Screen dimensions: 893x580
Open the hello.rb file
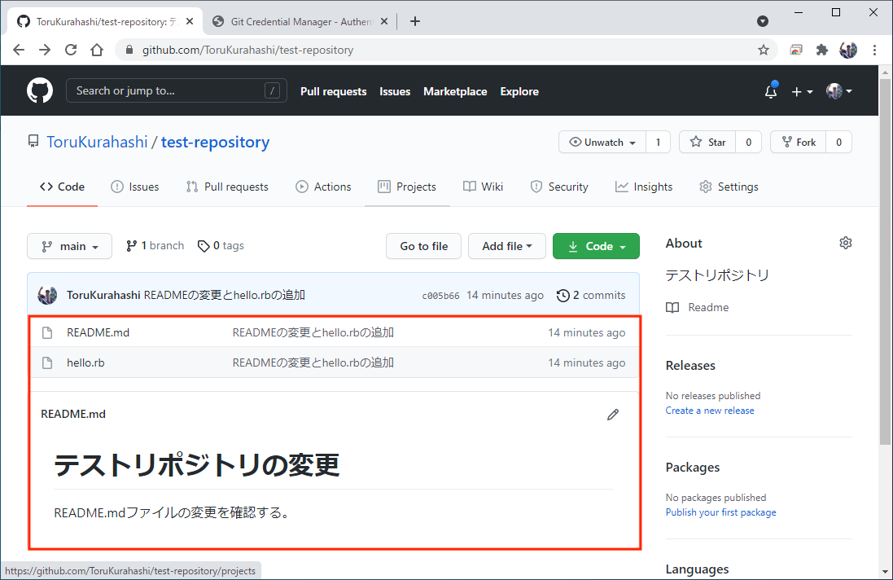pos(85,362)
